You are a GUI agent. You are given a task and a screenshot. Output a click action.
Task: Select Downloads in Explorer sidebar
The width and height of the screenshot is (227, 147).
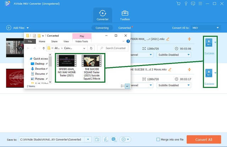click(39, 69)
